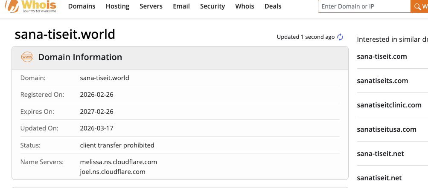Open the Security menu
The width and height of the screenshot is (428, 188).
point(213,6)
